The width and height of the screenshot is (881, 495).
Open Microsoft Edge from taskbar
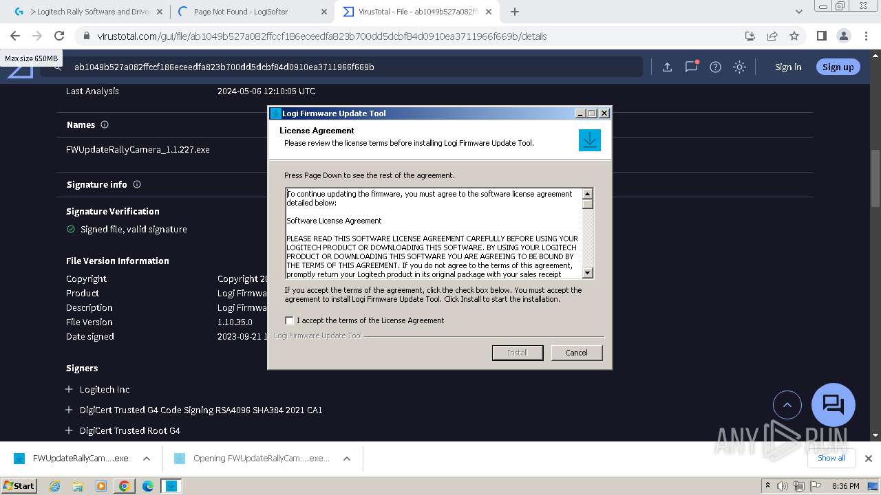[147, 486]
